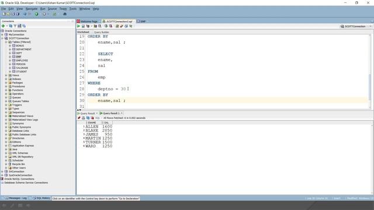Sort by the ENAME column header
Image resolution: width=374 pixels, height=210 pixels.
pos(94,123)
